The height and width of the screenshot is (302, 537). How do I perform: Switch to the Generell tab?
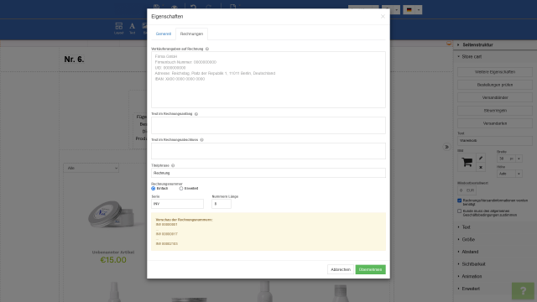164,34
